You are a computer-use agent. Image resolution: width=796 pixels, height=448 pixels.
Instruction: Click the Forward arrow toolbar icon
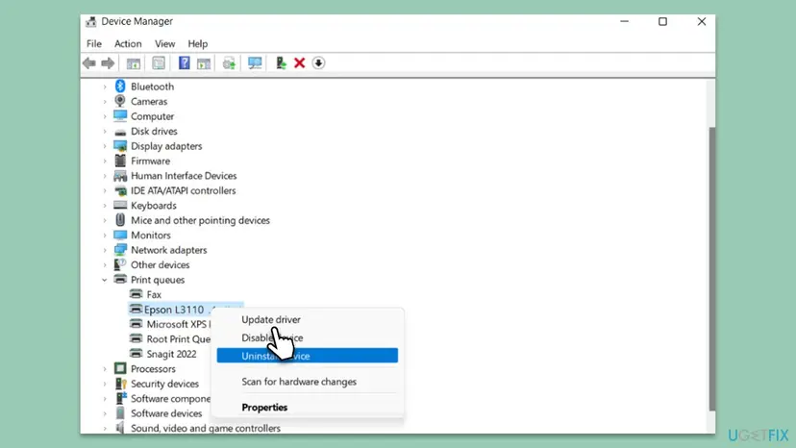(x=108, y=63)
